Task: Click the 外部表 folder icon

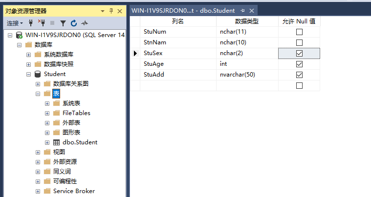Action: click(x=56, y=123)
